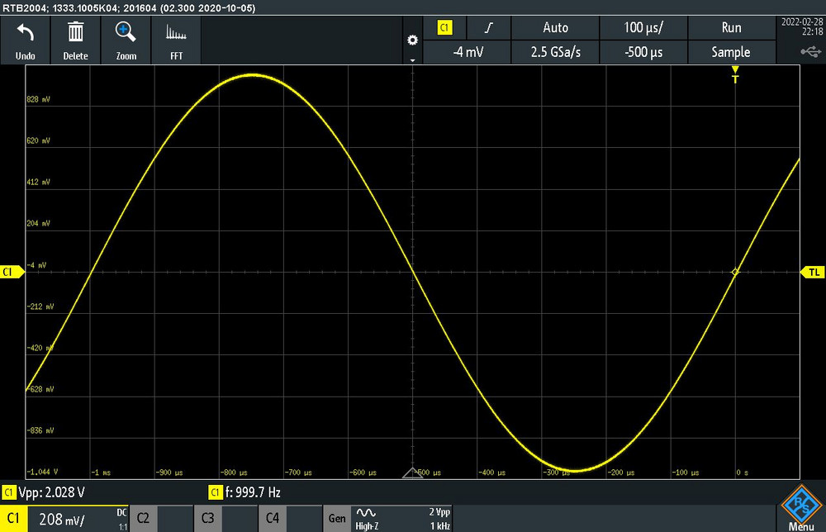Click the -836 mV axis label
Viewport: 826px width, 532px height.
click(x=40, y=430)
